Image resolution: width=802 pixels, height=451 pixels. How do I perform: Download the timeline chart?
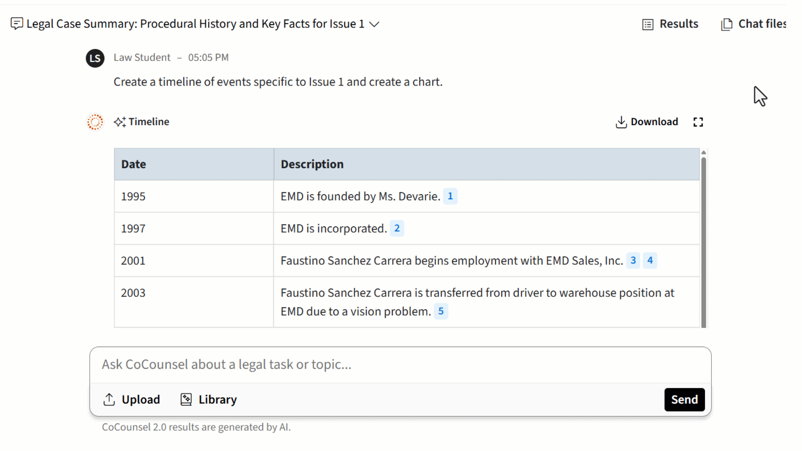click(647, 122)
